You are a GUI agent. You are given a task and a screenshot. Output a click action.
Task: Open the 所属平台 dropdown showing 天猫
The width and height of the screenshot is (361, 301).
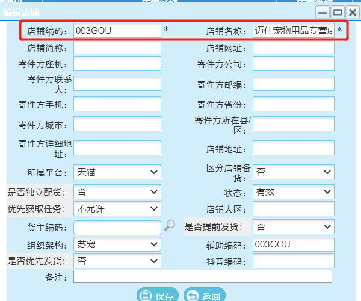click(117, 172)
